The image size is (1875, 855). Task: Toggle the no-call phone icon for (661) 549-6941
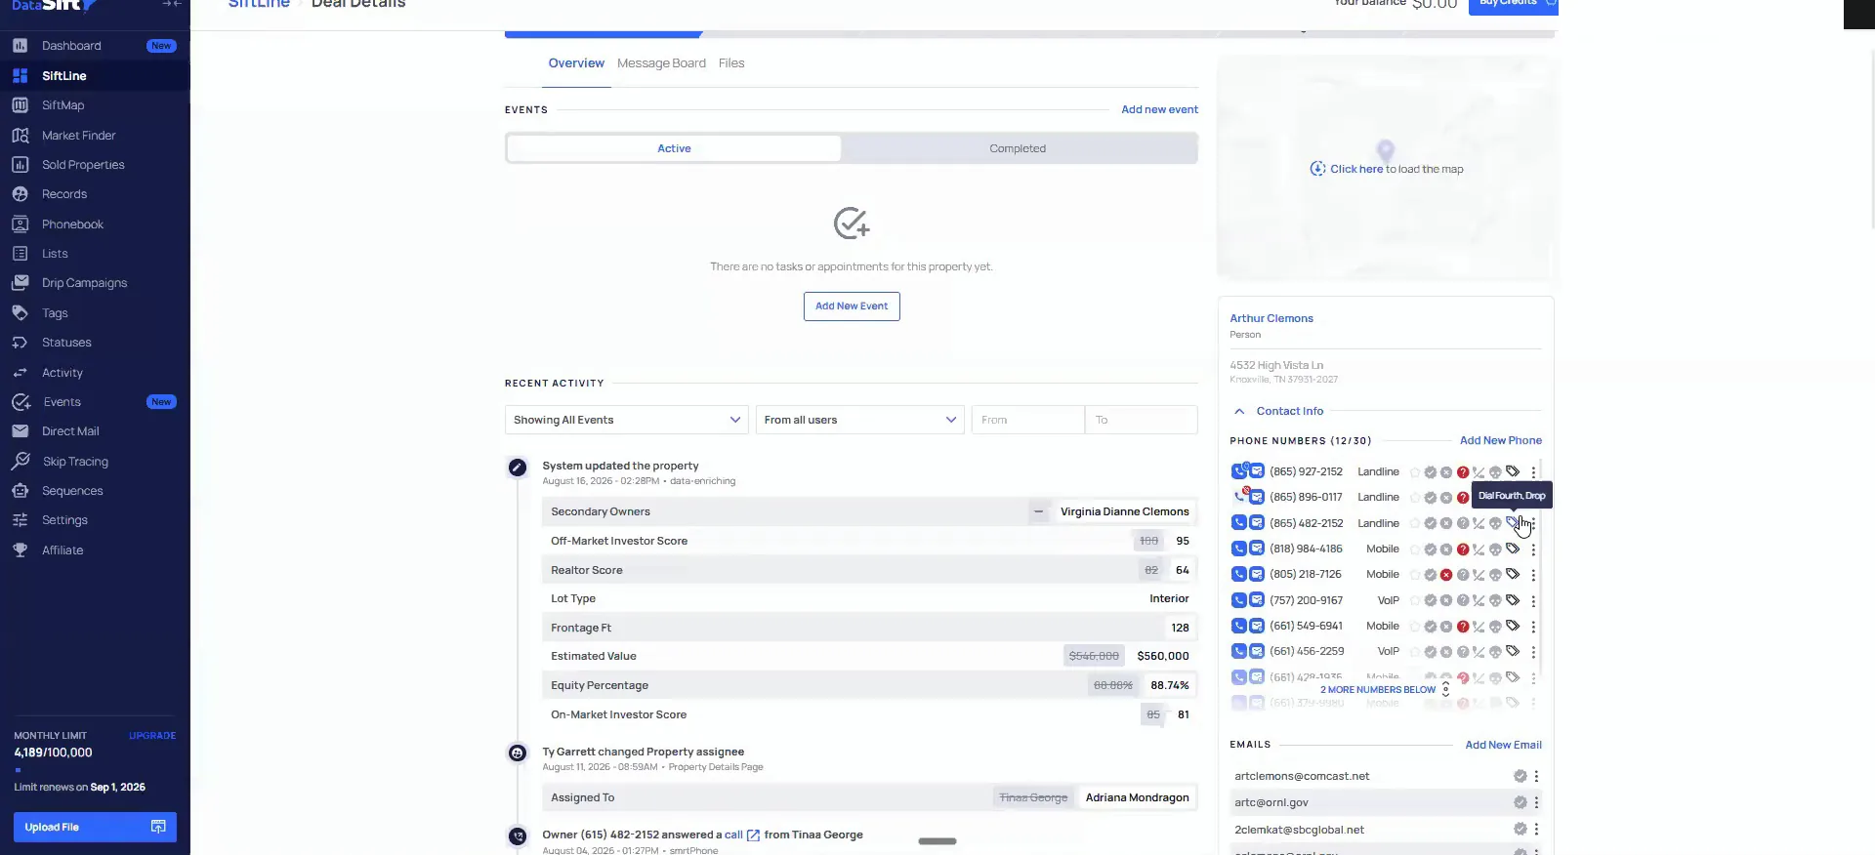click(x=1479, y=627)
